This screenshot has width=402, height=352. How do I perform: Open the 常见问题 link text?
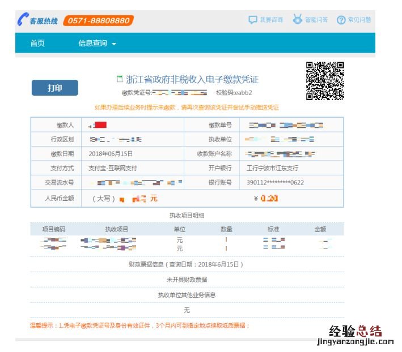coord(359,20)
